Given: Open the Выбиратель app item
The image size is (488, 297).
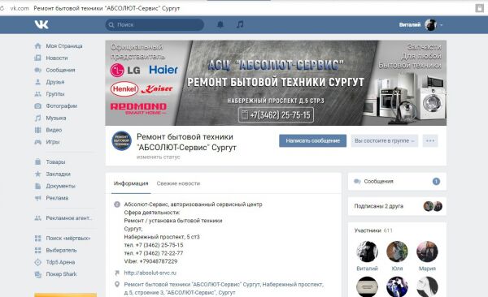Looking at the screenshot, I should click(x=55, y=250).
